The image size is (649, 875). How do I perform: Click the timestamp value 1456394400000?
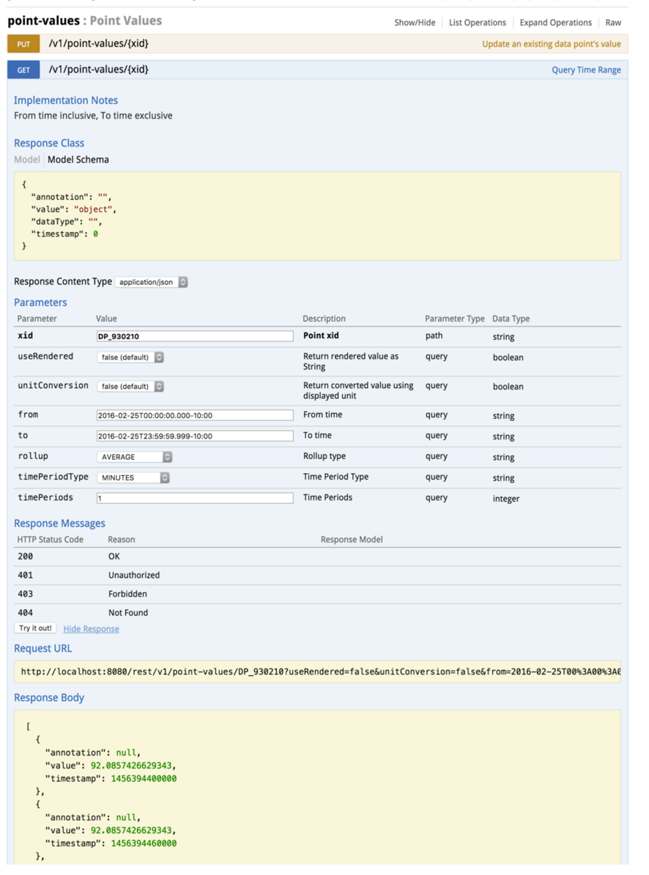[x=144, y=778]
